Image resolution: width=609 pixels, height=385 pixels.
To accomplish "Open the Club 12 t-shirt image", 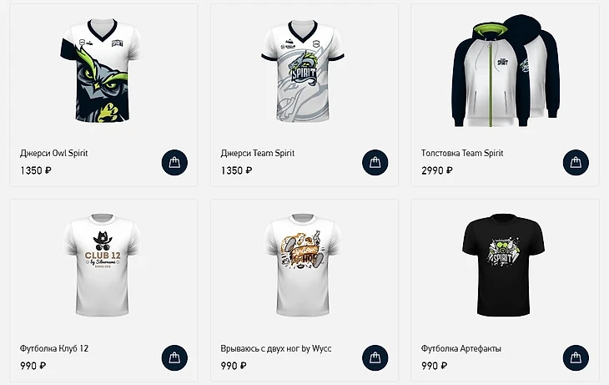I will [x=102, y=265].
